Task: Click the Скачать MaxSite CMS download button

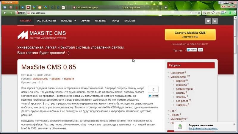Action: 190,35
